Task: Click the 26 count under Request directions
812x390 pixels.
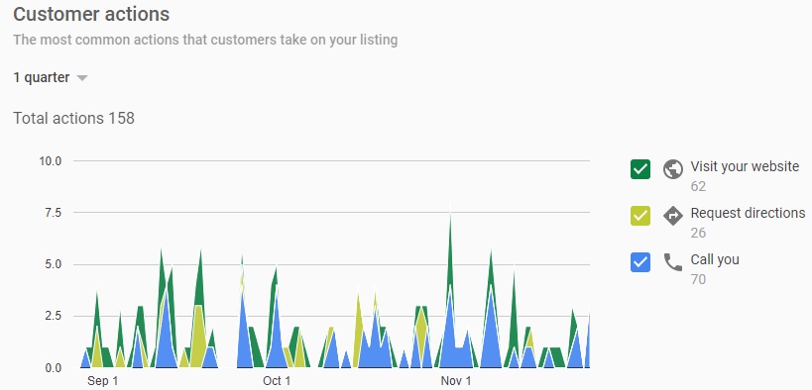Action: tap(698, 233)
